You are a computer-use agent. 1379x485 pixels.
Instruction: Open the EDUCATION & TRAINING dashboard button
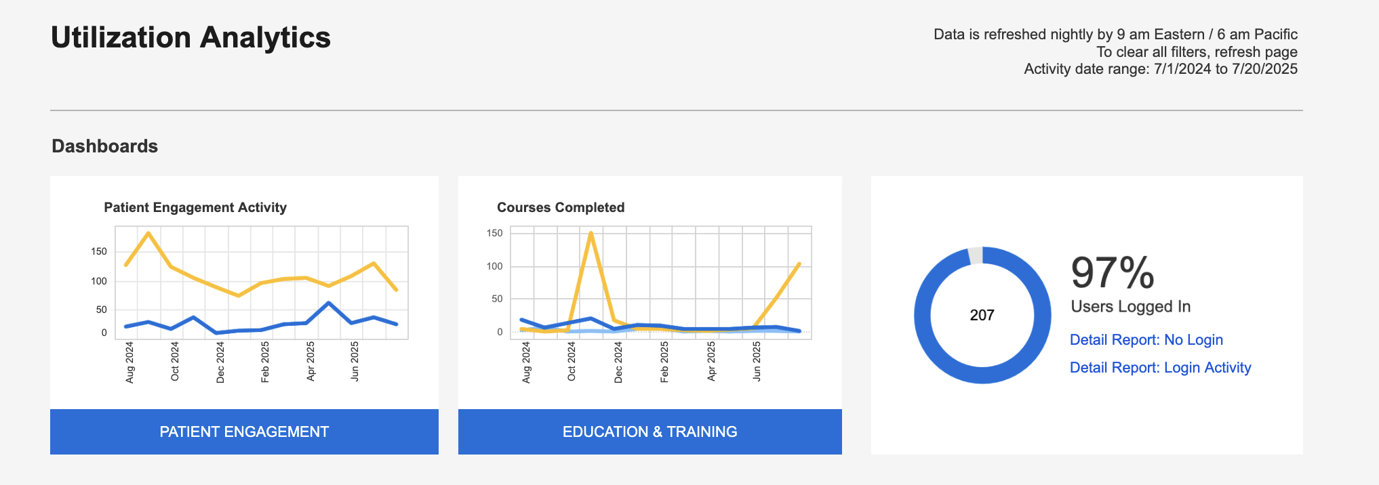(649, 431)
